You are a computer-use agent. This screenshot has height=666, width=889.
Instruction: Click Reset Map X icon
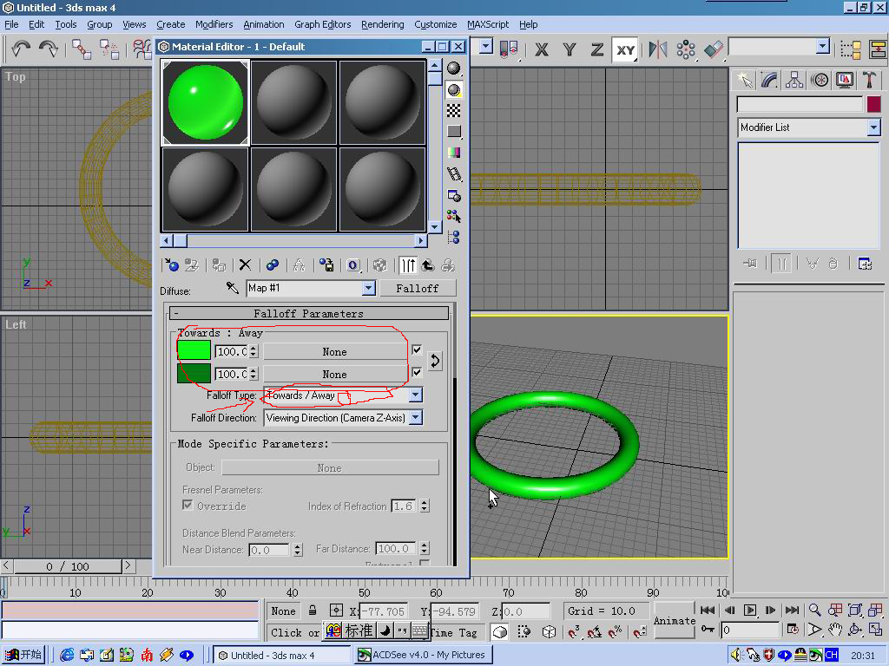245,265
